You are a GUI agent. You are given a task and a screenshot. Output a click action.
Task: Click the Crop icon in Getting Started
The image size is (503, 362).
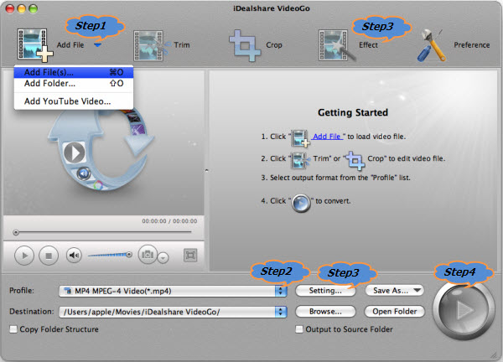click(x=355, y=160)
